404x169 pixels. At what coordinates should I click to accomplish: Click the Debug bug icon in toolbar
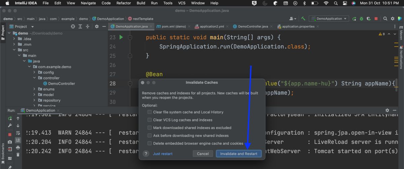coord(361,19)
